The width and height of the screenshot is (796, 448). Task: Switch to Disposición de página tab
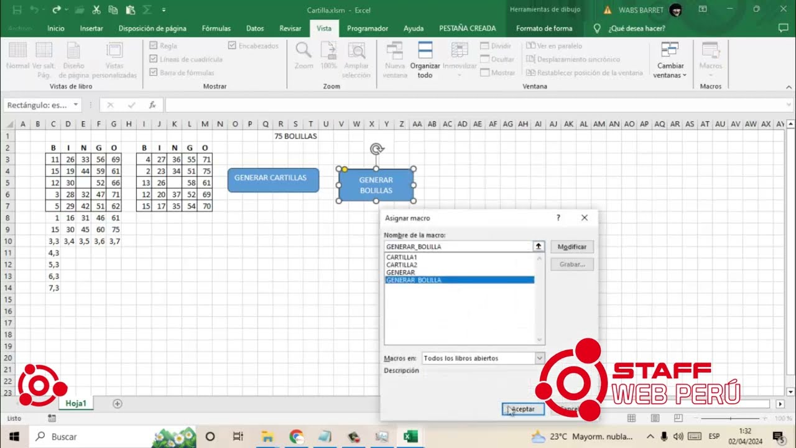[x=152, y=29]
